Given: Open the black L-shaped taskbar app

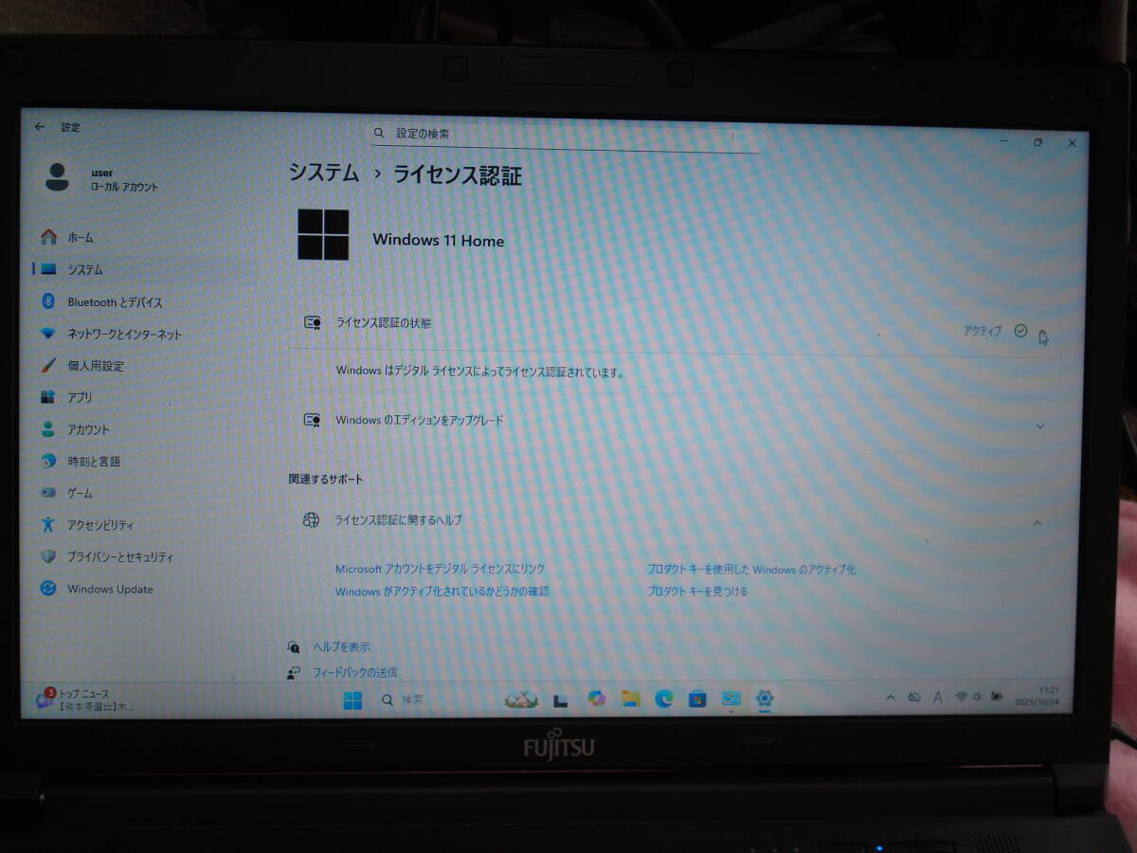Looking at the screenshot, I should pyautogui.click(x=560, y=700).
